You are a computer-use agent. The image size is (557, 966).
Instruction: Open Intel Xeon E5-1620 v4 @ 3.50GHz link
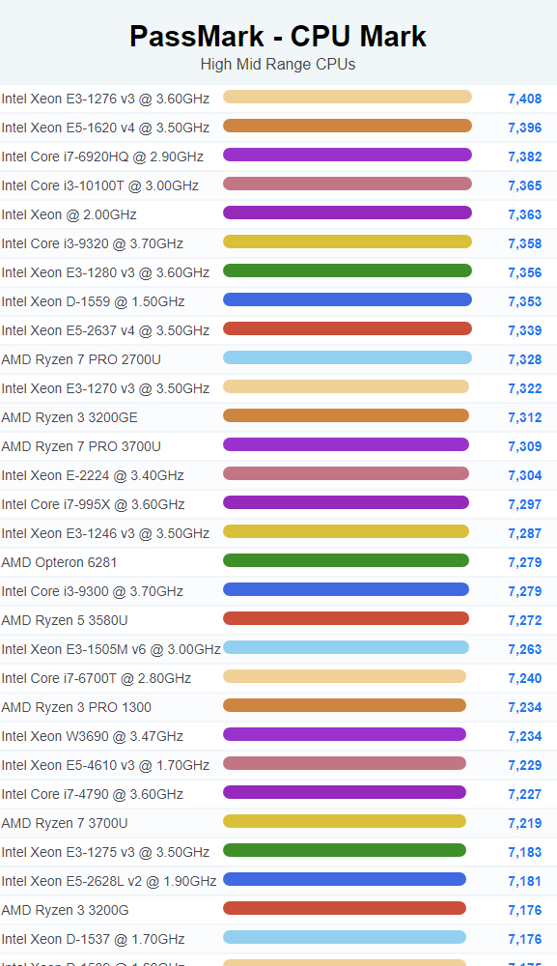tap(105, 128)
